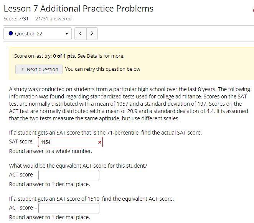Go to previous question with left chevron

(x=80, y=33)
